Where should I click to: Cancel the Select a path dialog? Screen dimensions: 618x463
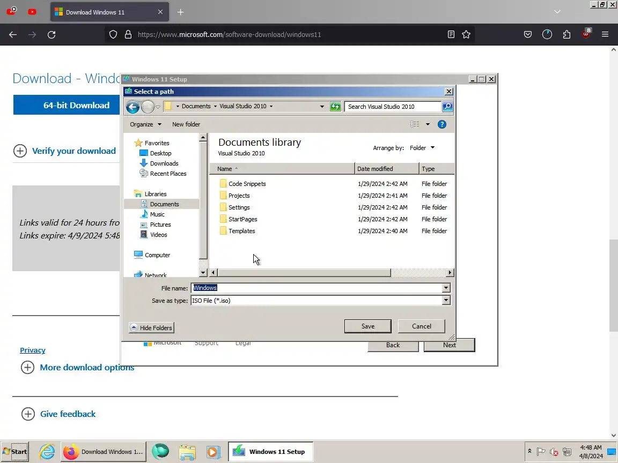[x=421, y=326]
